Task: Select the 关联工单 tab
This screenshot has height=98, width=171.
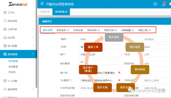Action: 144,30
